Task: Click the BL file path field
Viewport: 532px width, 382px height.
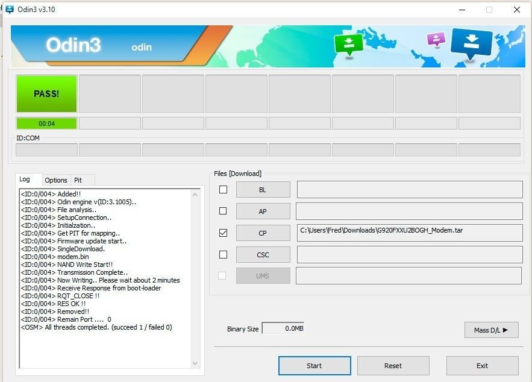Action: pos(410,189)
